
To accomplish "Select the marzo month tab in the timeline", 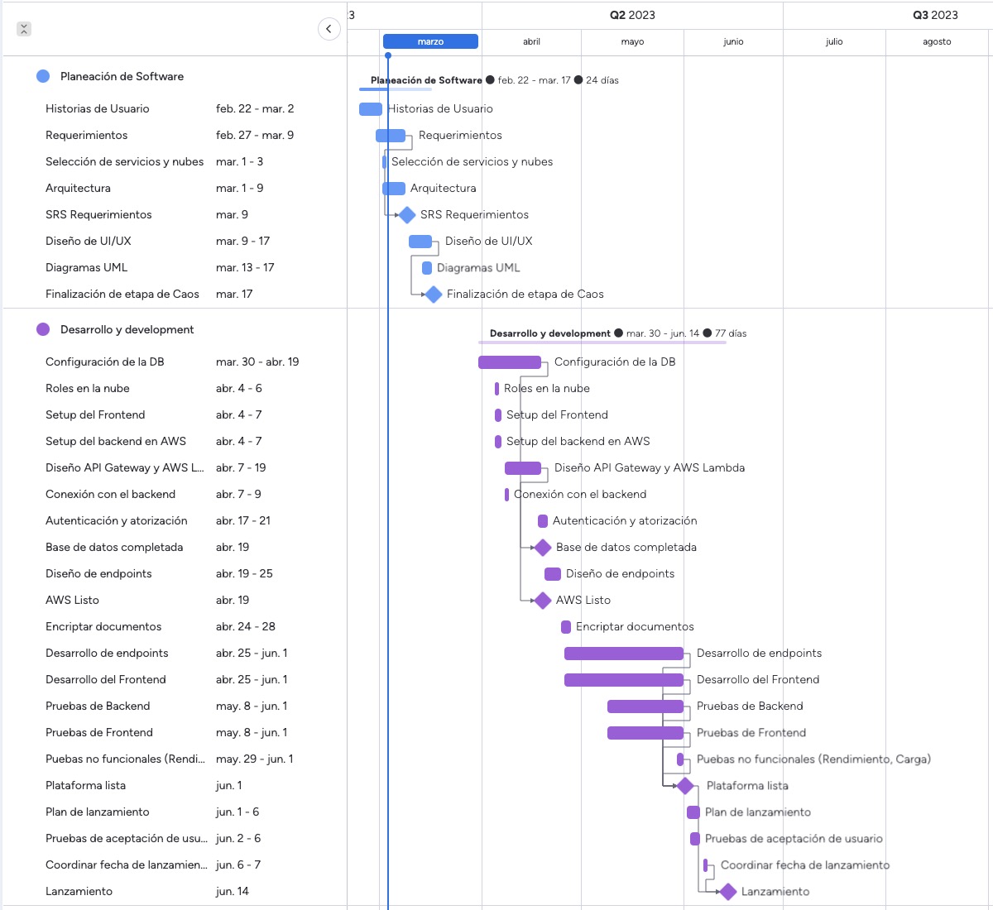I will (430, 41).
